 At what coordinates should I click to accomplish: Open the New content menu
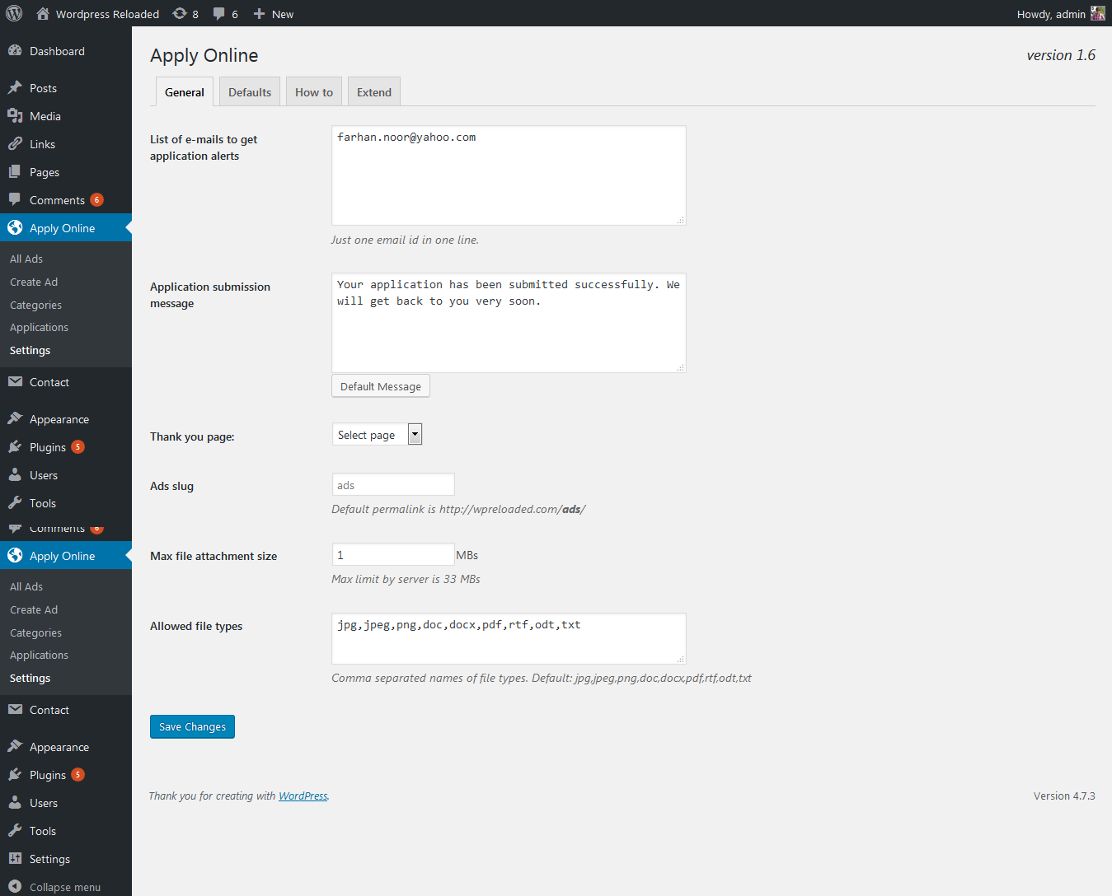tap(274, 14)
